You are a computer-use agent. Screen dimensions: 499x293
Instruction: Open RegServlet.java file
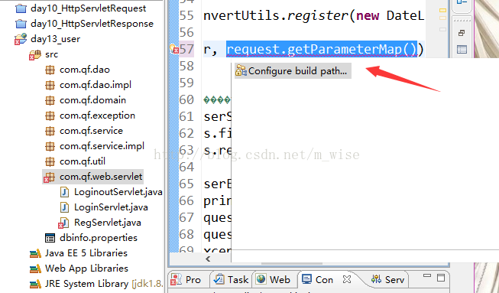(x=108, y=223)
